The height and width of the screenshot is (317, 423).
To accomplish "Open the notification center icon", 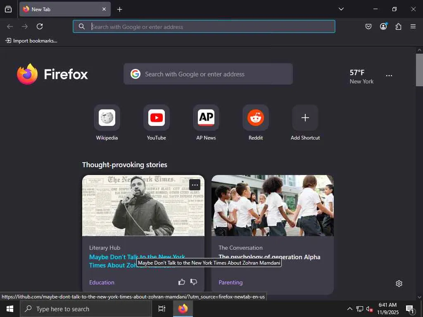I will [x=410, y=309].
